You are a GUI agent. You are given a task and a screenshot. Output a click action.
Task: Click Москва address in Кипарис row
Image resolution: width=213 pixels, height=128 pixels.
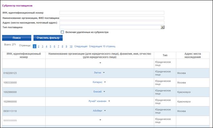tap(181, 83)
